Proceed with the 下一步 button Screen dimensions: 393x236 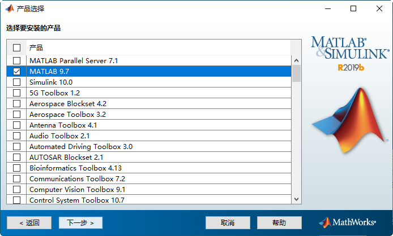[80, 223]
